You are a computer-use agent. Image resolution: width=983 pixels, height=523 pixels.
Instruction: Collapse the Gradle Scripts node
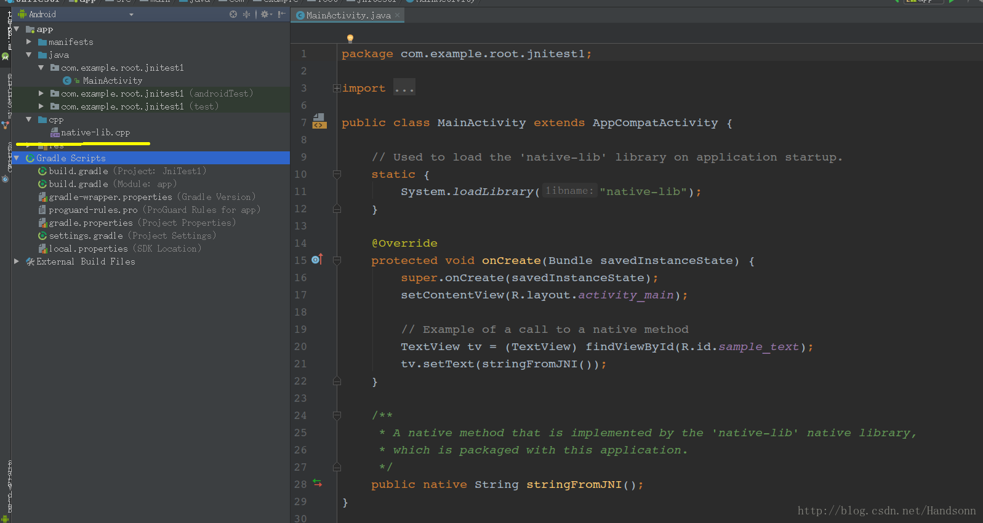(x=17, y=158)
